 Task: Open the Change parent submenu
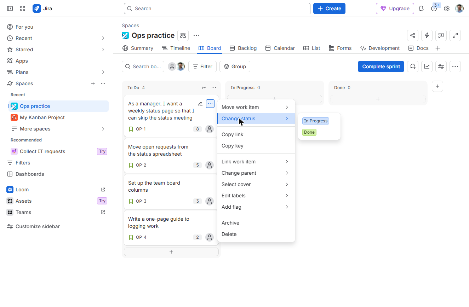[x=256, y=173]
